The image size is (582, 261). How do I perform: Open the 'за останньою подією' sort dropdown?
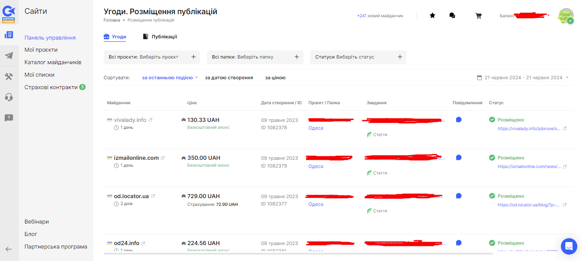coord(170,78)
